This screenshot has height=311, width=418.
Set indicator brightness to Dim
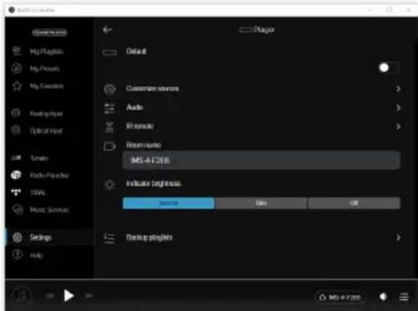[261, 203]
